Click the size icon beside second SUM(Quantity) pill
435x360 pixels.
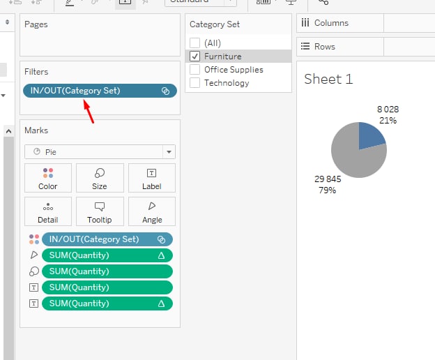point(34,271)
